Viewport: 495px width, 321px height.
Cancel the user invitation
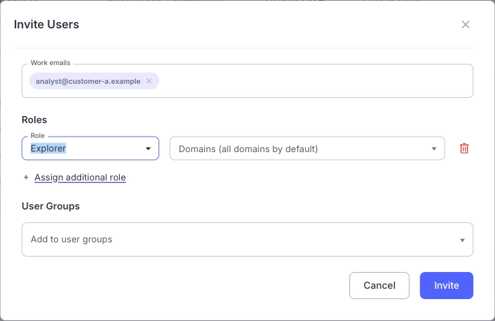[379, 286]
